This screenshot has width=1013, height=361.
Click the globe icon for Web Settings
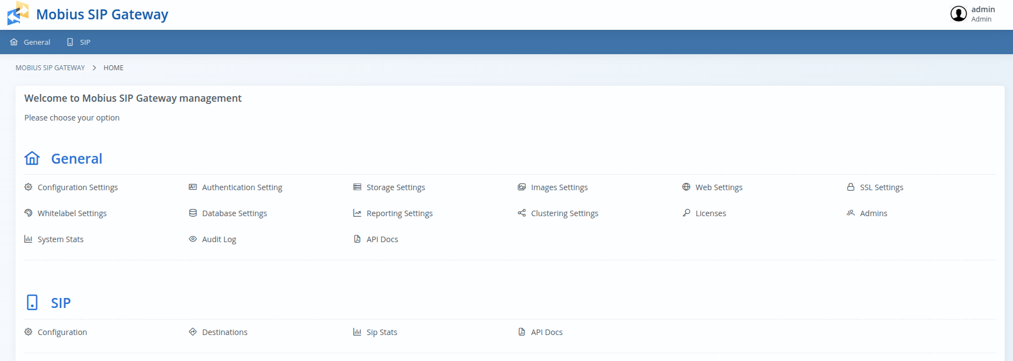686,187
